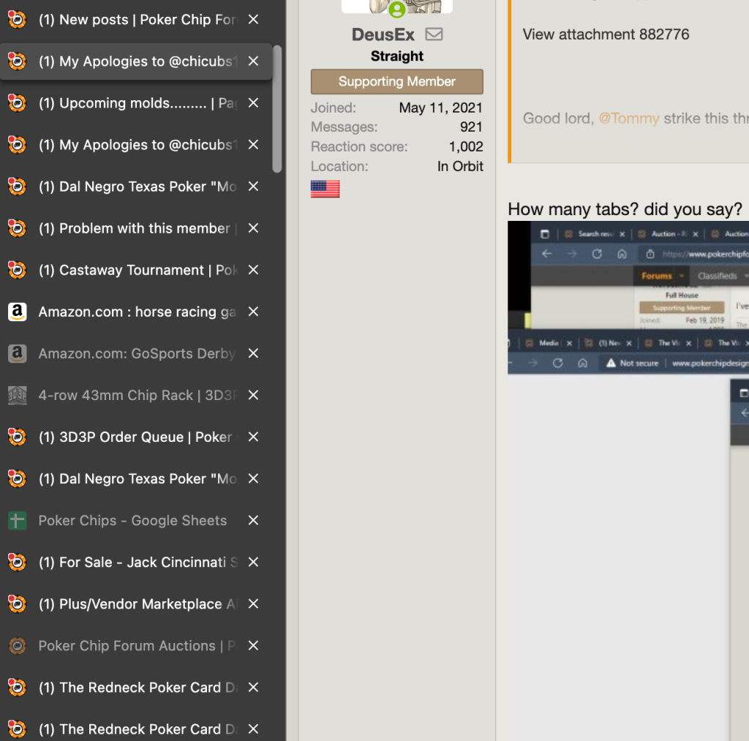The width and height of the screenshot is (749, 741).
Task: Close the For Sale Jack Cincinnati tab
Action: [253, 563]
